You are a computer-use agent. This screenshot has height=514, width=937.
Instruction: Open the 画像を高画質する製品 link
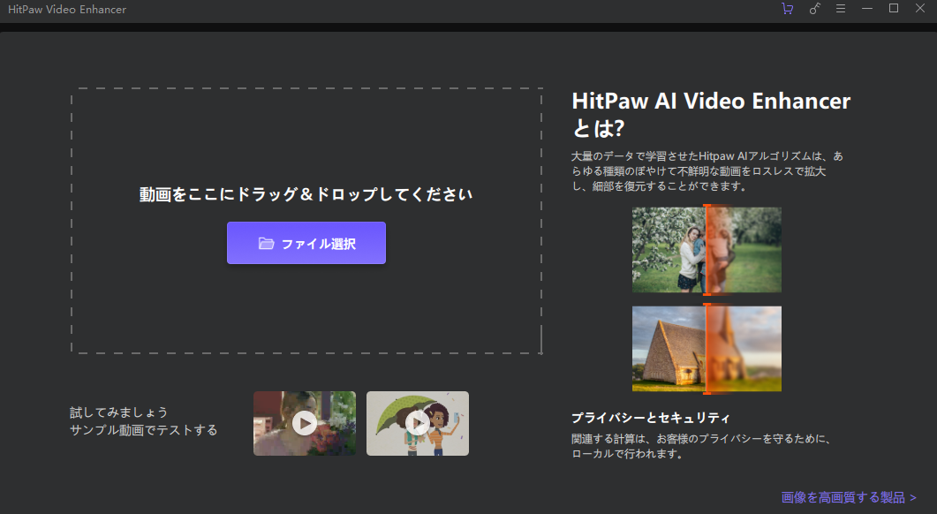[x=849, y=497]
